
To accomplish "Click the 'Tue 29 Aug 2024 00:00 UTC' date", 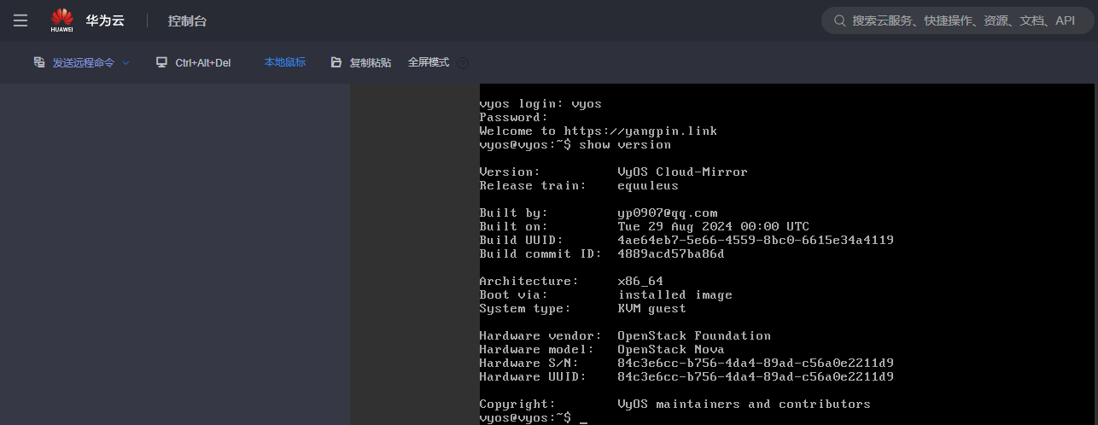I will click(x=714, y=226).
